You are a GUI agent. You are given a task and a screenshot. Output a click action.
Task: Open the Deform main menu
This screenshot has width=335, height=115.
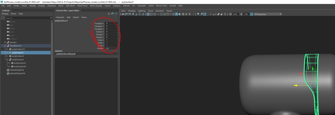point(126,5)
